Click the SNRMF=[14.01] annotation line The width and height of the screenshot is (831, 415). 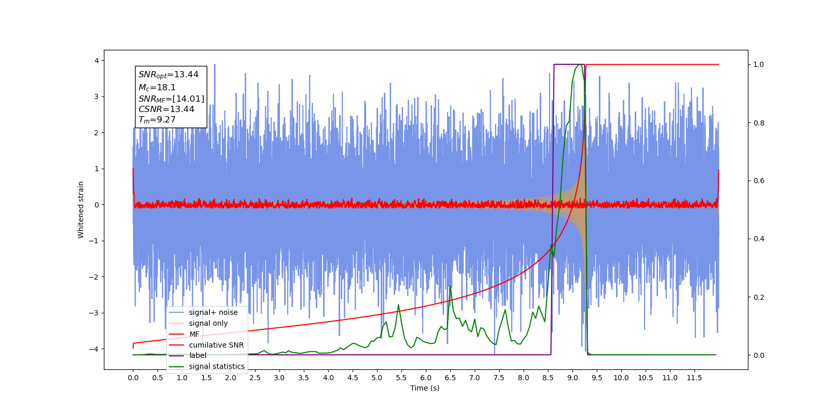point(171,99)
